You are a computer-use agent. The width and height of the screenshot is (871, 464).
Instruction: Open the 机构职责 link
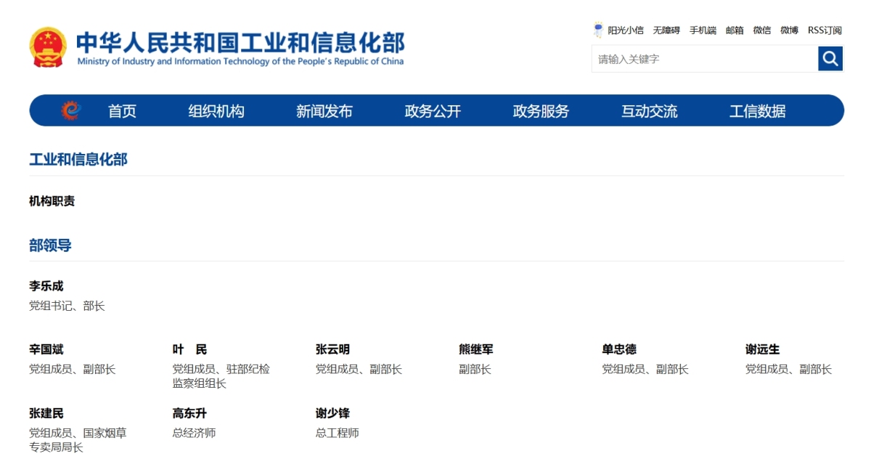[52, 201]
